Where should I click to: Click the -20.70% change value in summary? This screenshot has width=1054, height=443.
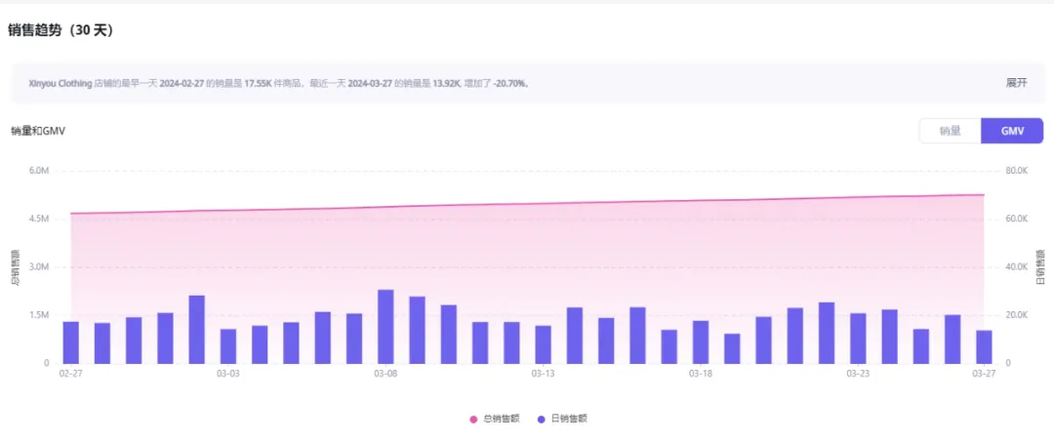511,84
